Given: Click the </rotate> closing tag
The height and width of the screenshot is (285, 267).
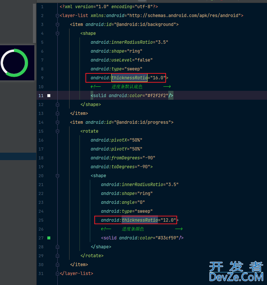Looking at the screenshot, I should point(92,256).
